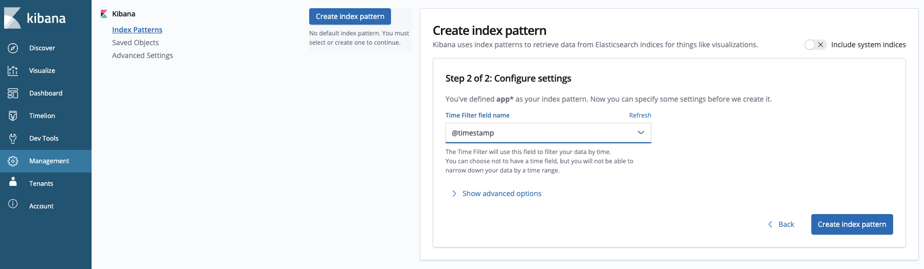Screen dimensions: 924x269
Task: Click the Management gear icon
Action: (13, 161)
